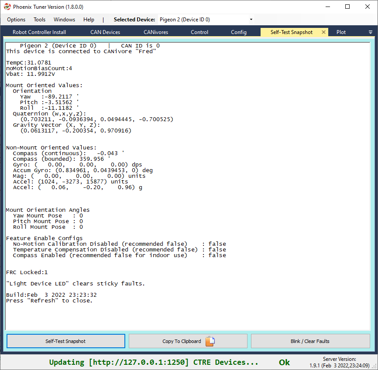This screenshot has width=378, height=370.
Task: Switch to Robot Controller Install tab
Action: click(39, 32)
